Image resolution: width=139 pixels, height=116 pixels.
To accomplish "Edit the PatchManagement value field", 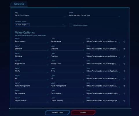I will pos(32,86).
